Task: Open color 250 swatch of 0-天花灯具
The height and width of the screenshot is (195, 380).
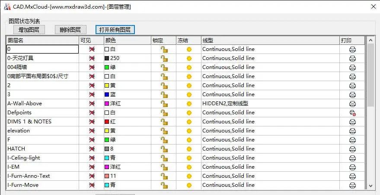Action: pyautogui.click(x=107, y=58)
